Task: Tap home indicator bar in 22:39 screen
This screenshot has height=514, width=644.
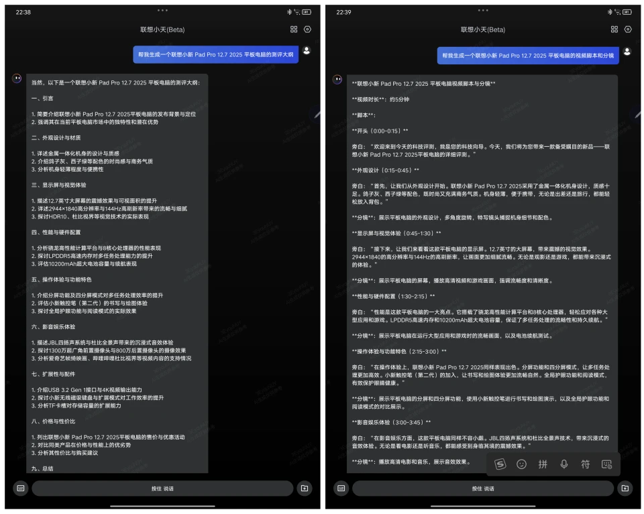Action: pyautogui.click(x=483, y=506)
